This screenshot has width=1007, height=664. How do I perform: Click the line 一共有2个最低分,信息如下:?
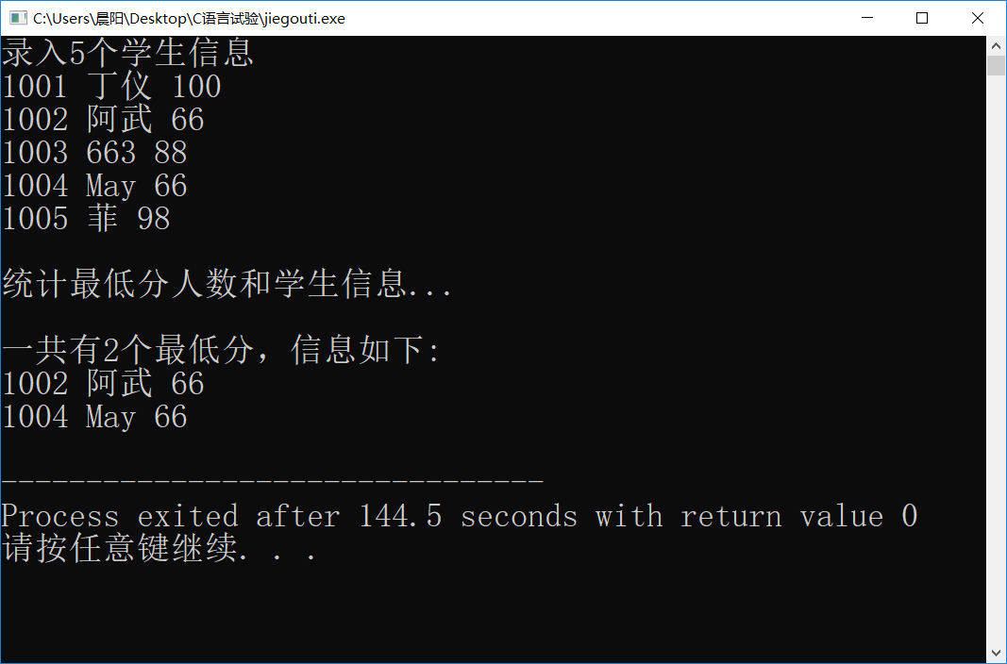point(222,350)
